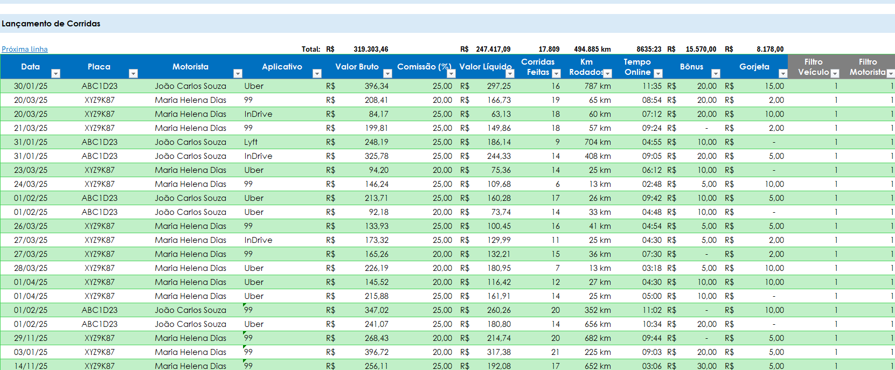Select total rides cell 17.809

point(549,49)
